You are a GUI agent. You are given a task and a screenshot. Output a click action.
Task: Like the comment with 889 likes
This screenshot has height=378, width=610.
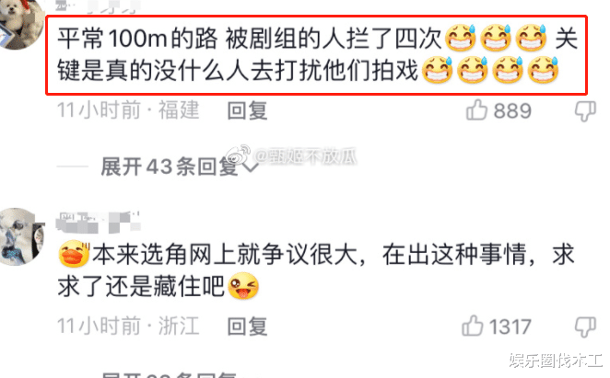click(476, 110)
